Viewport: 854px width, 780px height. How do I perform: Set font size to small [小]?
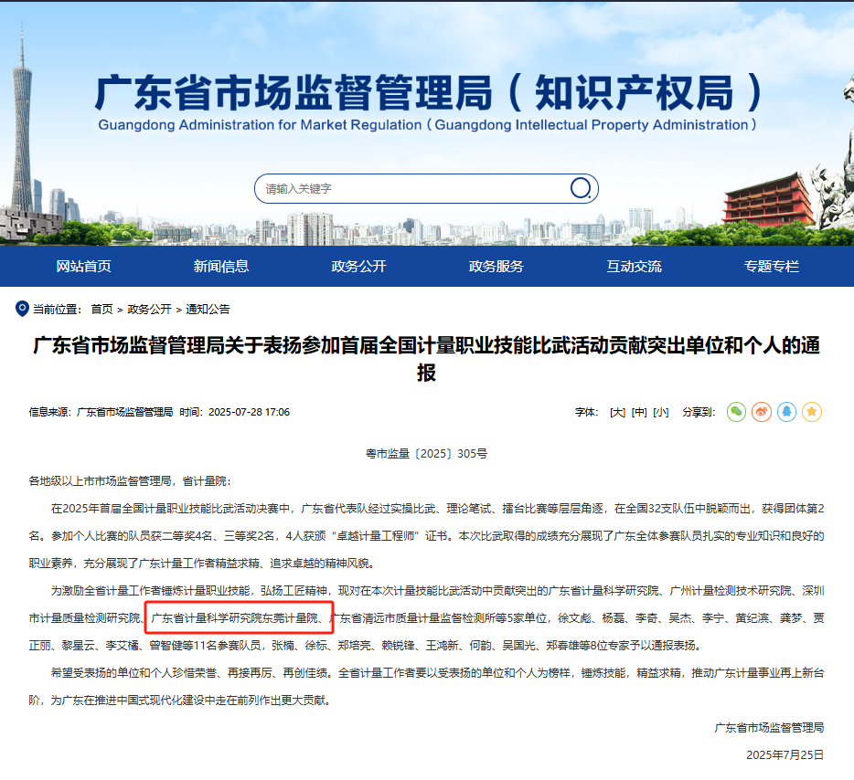point(661,412)
